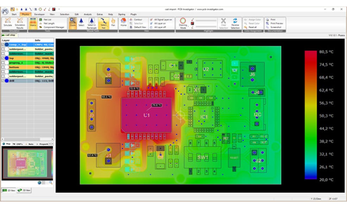The image size is (347, 208).
Task: Take a Screenshot via Documentation group
Action: pyautogui.click(x=276, y=27)
